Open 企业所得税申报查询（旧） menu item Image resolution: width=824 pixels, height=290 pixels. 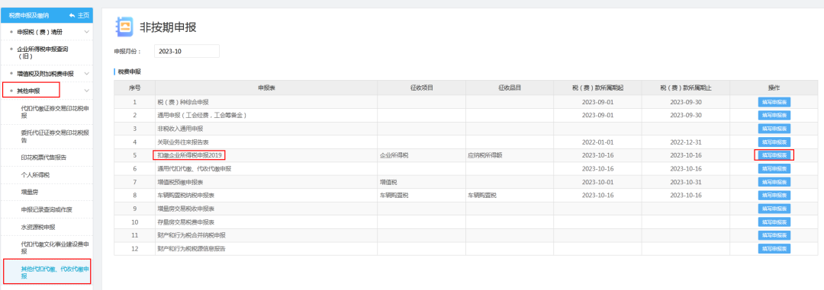tap(42, 53)
